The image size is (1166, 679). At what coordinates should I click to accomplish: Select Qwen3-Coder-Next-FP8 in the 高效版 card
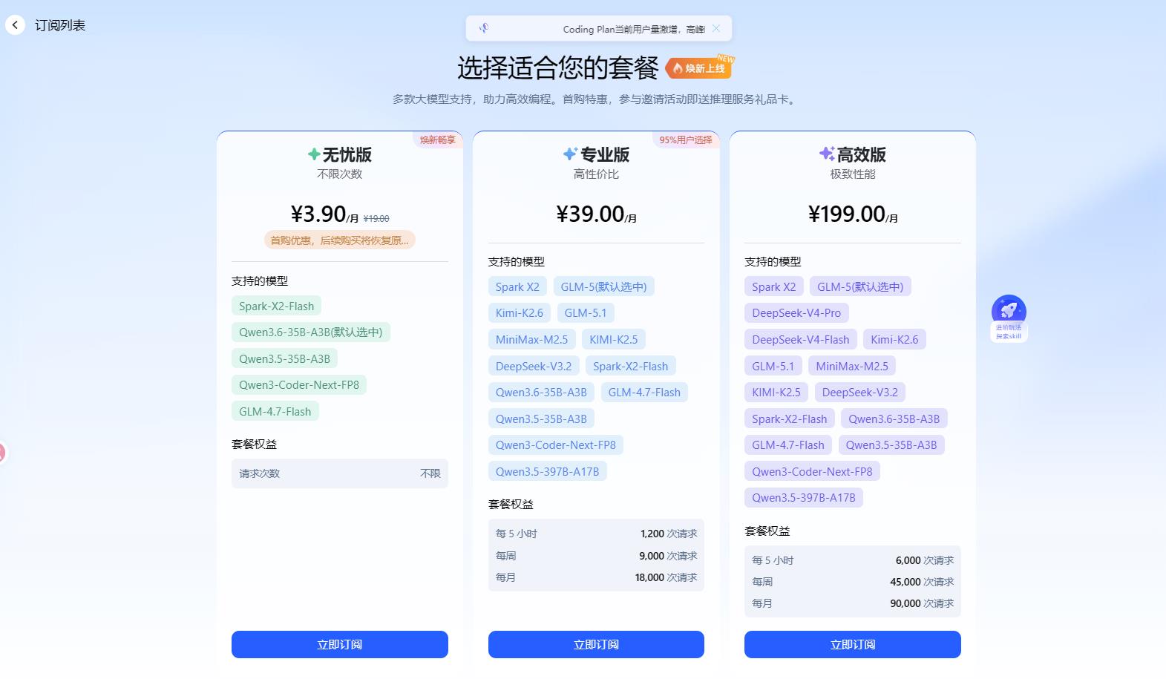(x=813, y=471)
